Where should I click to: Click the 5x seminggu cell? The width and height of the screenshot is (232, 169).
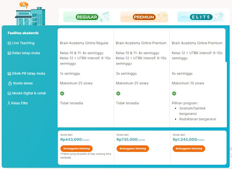pos(182,74)
